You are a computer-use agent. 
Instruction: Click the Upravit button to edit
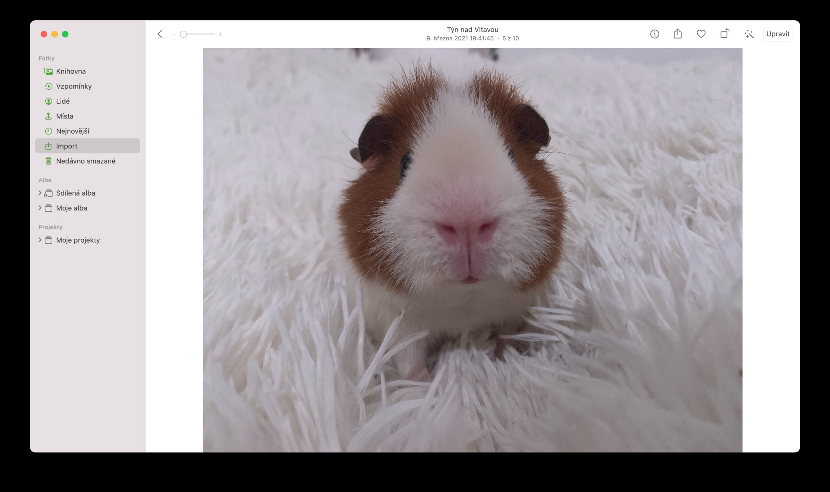[x=778, y=34]
